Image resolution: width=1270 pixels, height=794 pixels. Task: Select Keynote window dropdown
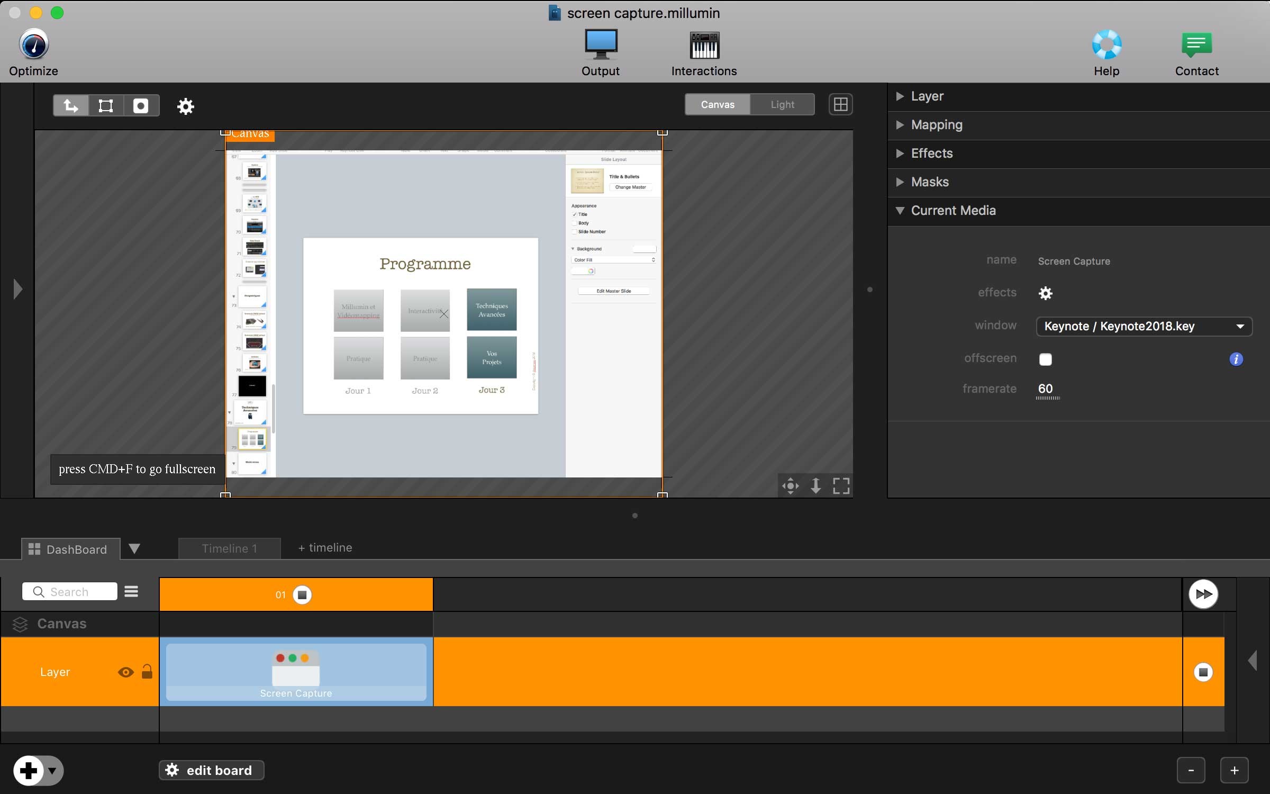[x=1143, y=326]
